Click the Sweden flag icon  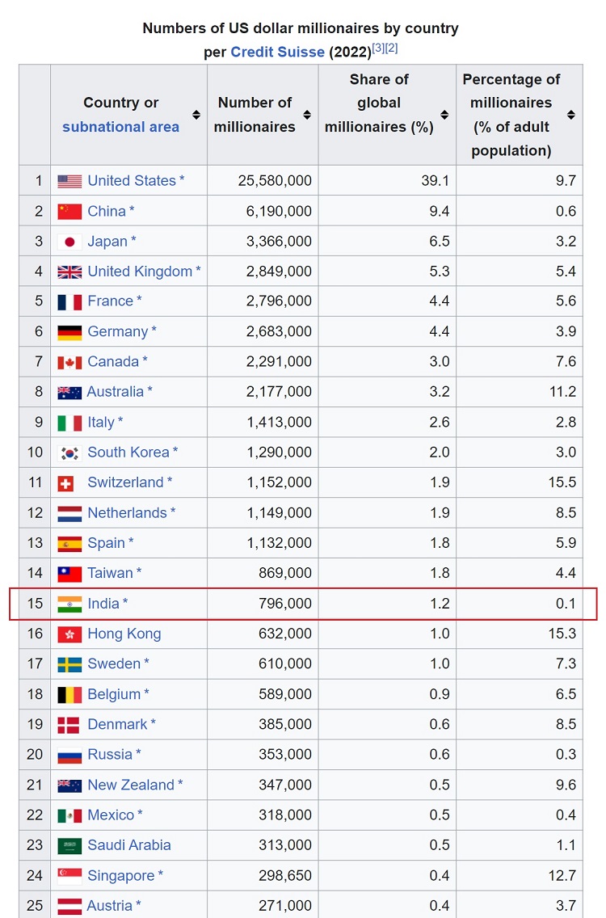69,664
